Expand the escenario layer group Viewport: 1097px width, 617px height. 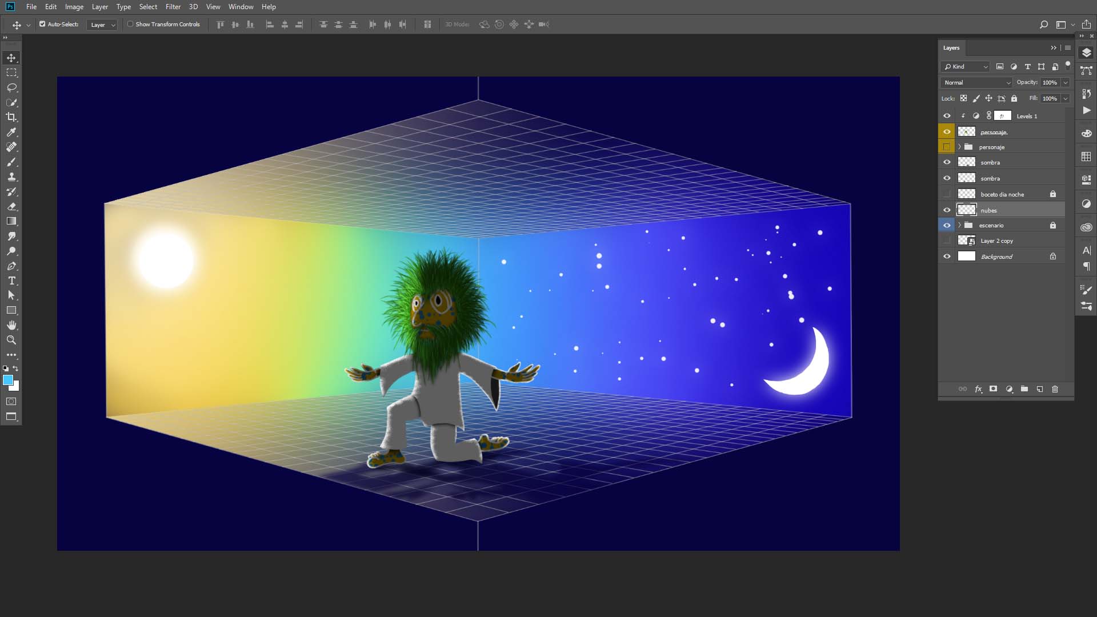coord(959,225)
